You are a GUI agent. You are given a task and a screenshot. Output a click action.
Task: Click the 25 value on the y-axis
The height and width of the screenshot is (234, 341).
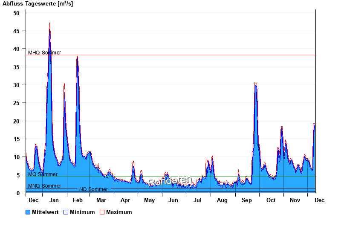16,103
